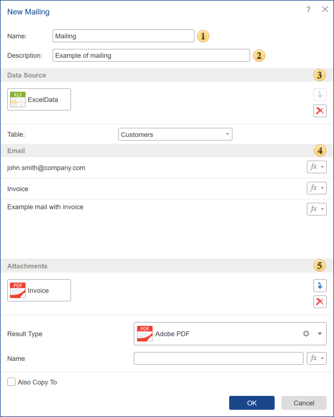Screen dimensions: 334x417
Task: Open fx expression menu for Invoice subject
Action: [316, 188]
